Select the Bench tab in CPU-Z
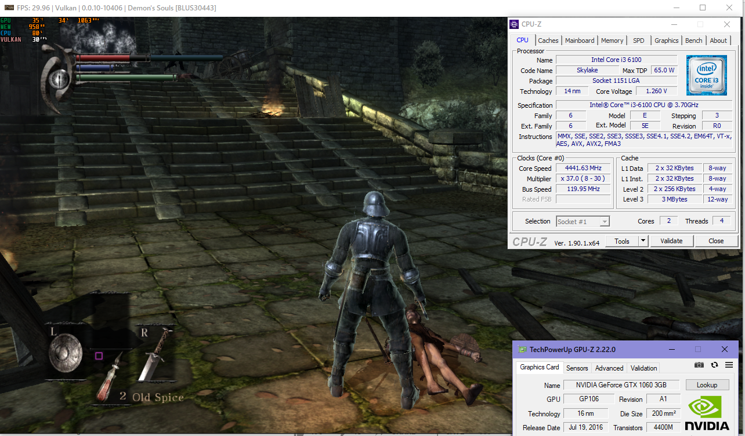The image size is (745, 436). pyautogui.click(x=693, y=41)
